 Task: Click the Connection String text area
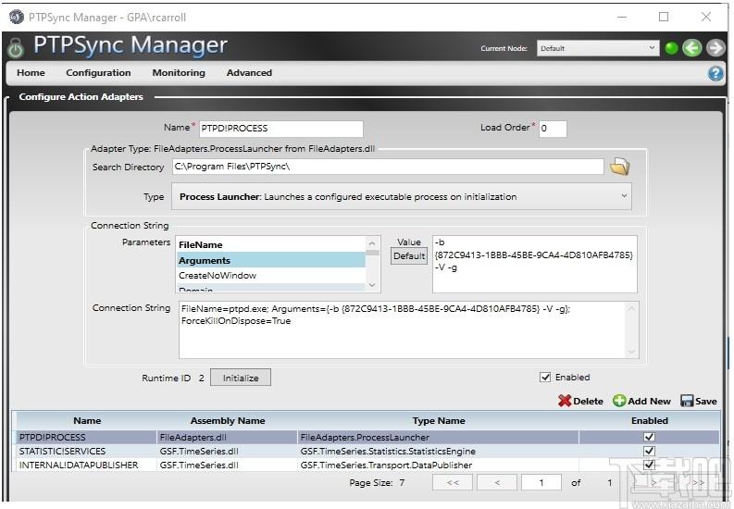tap(403, 329)
